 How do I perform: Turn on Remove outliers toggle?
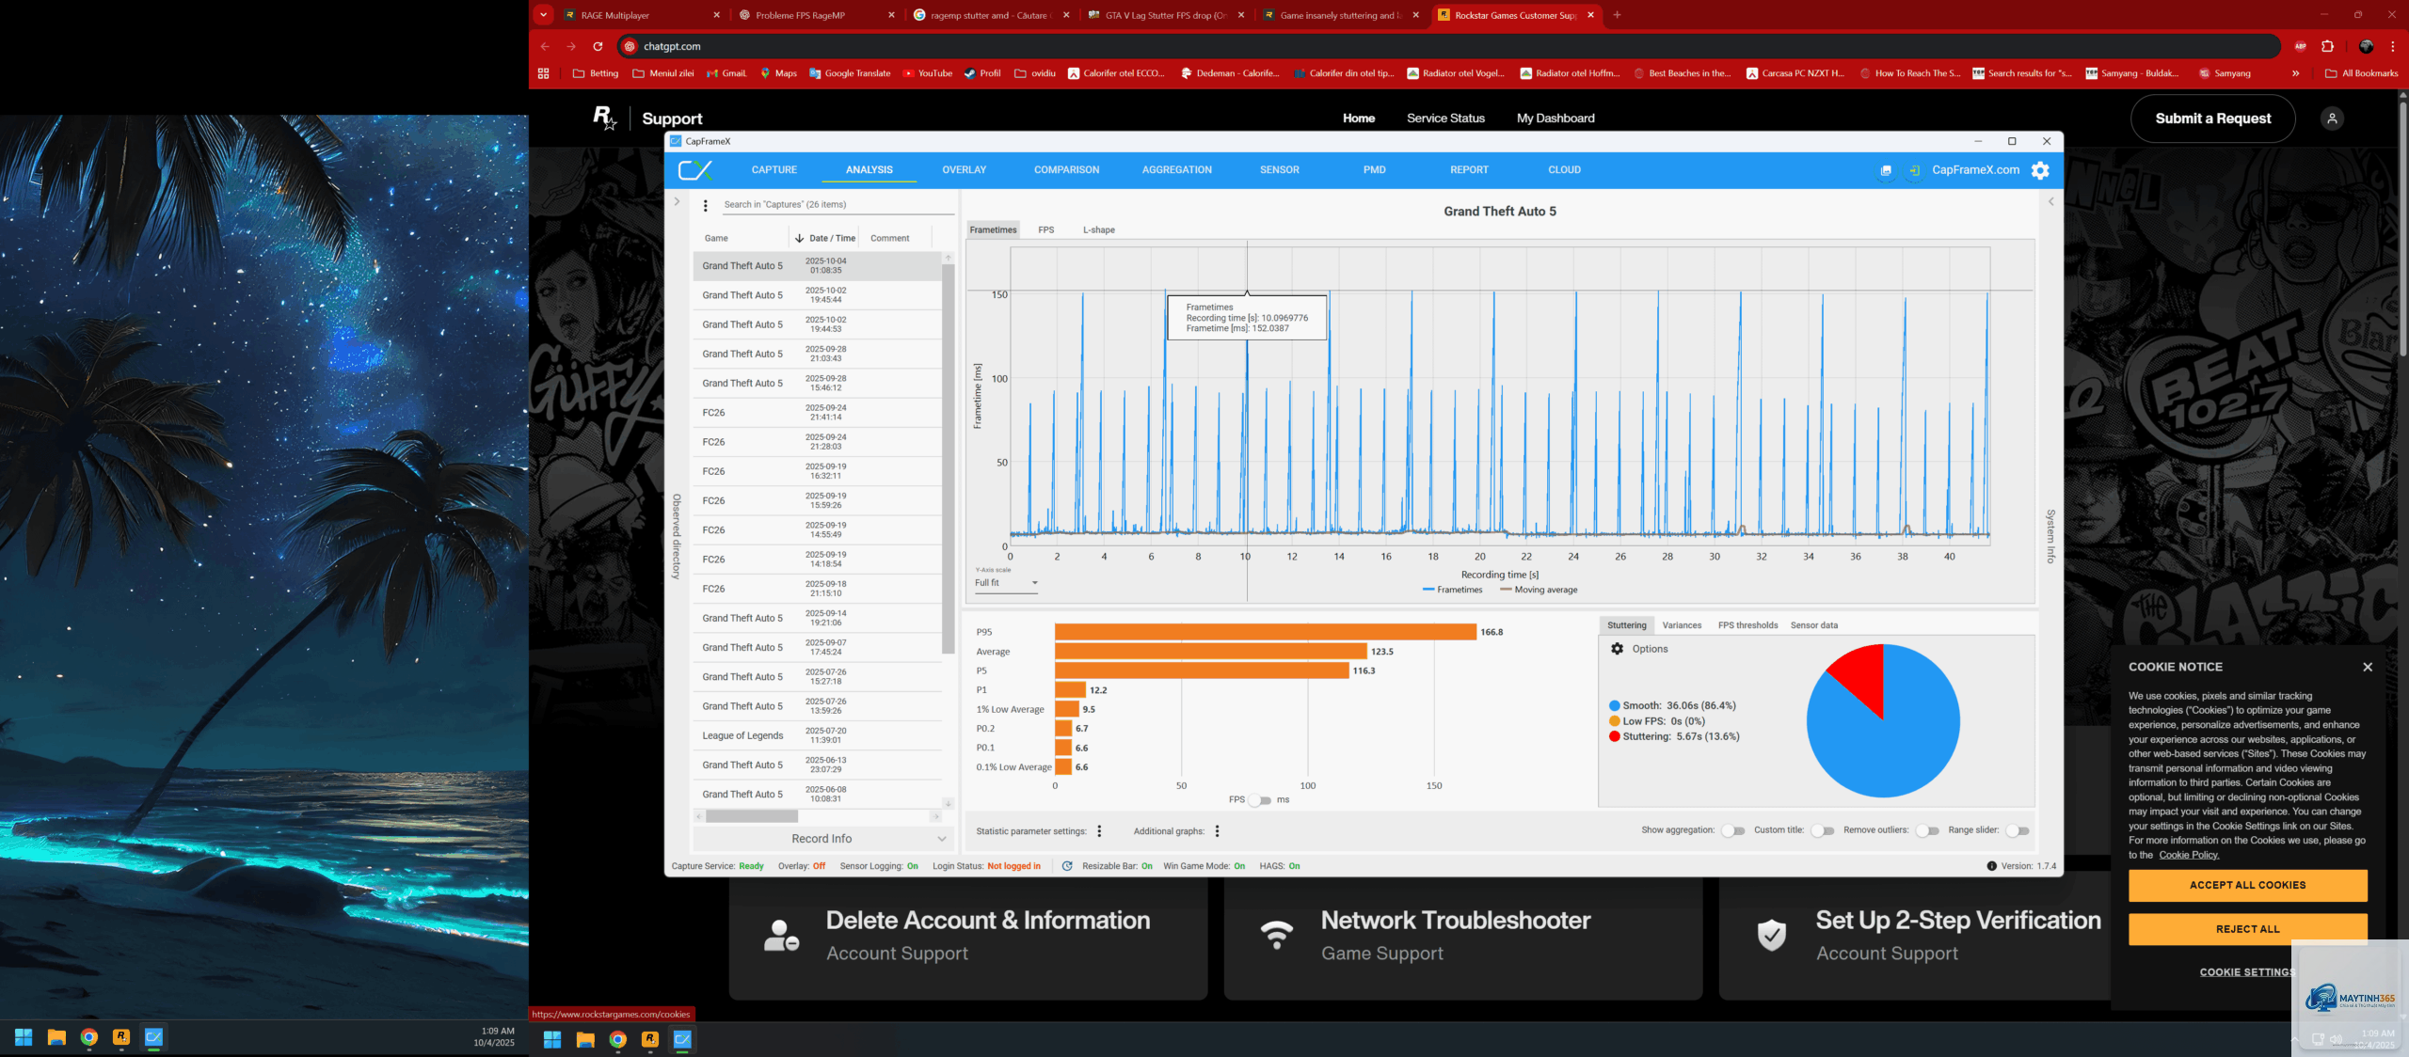1926,830
